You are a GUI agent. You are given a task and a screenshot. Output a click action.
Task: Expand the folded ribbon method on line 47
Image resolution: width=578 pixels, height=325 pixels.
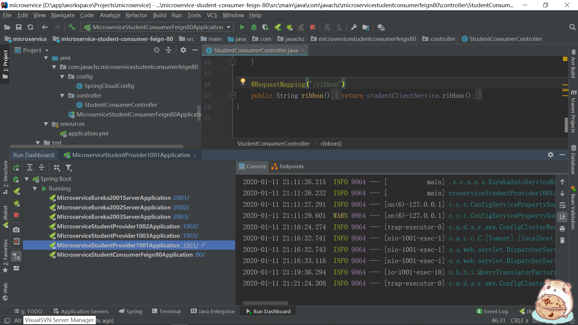pyautogui.click(x=233, y=95)
